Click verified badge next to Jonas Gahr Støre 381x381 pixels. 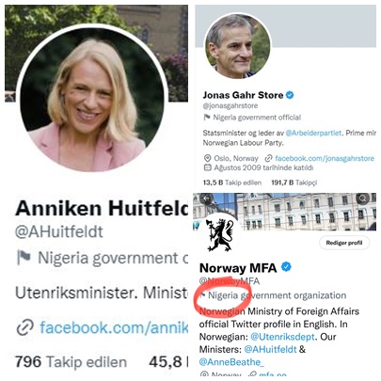click(x=290, y=95)
